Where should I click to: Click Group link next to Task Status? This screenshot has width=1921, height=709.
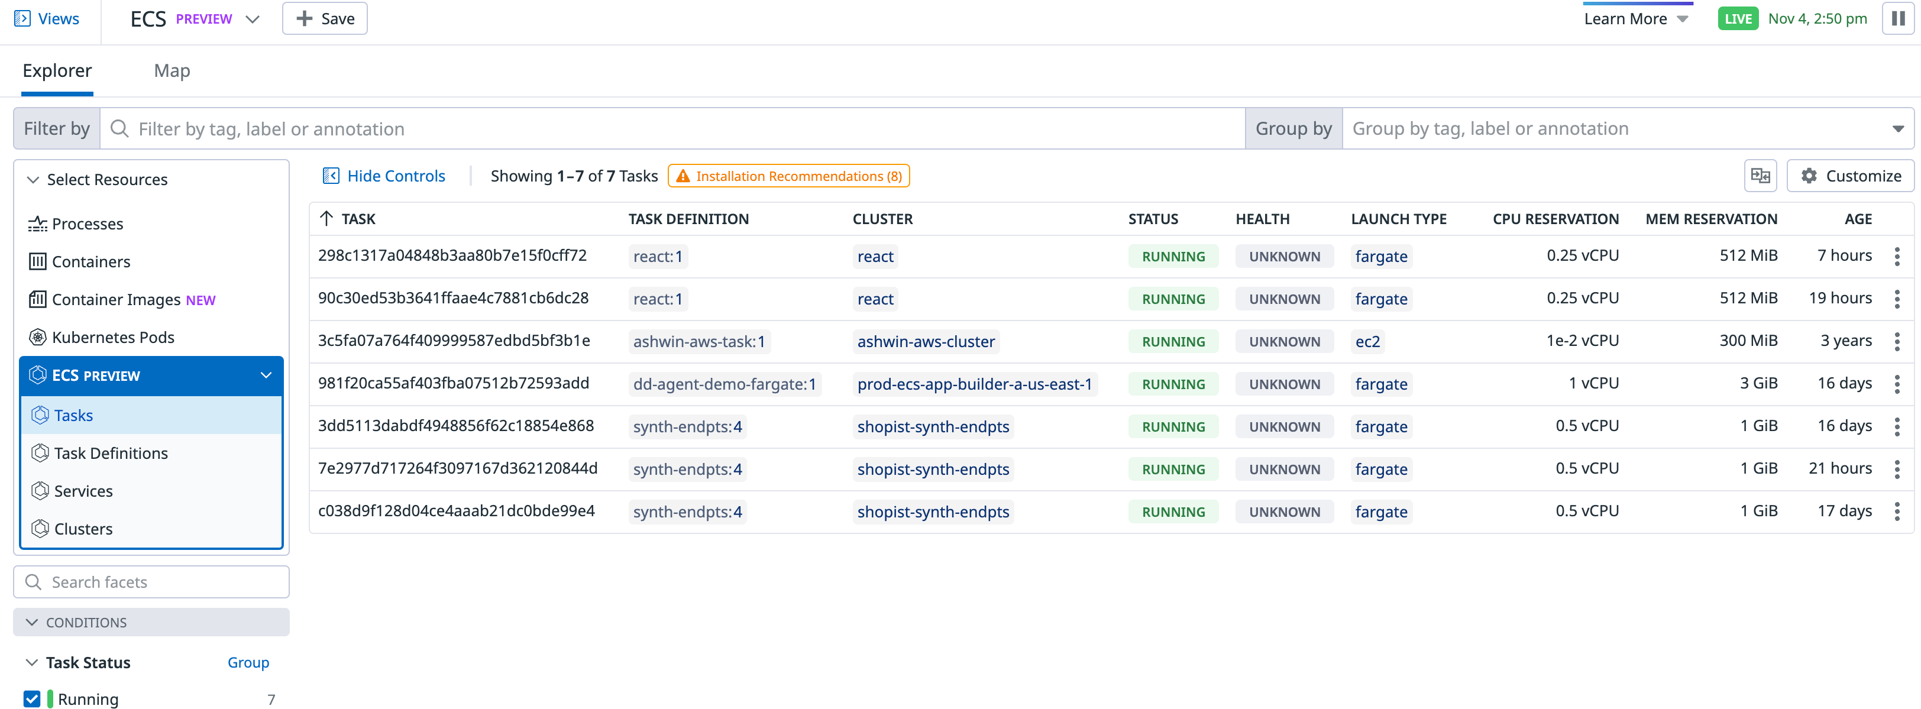click(x=248, y=662)
